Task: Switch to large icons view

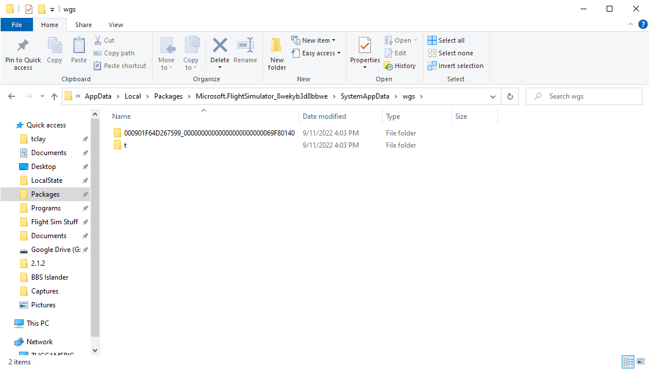Action: coord(641,362)
